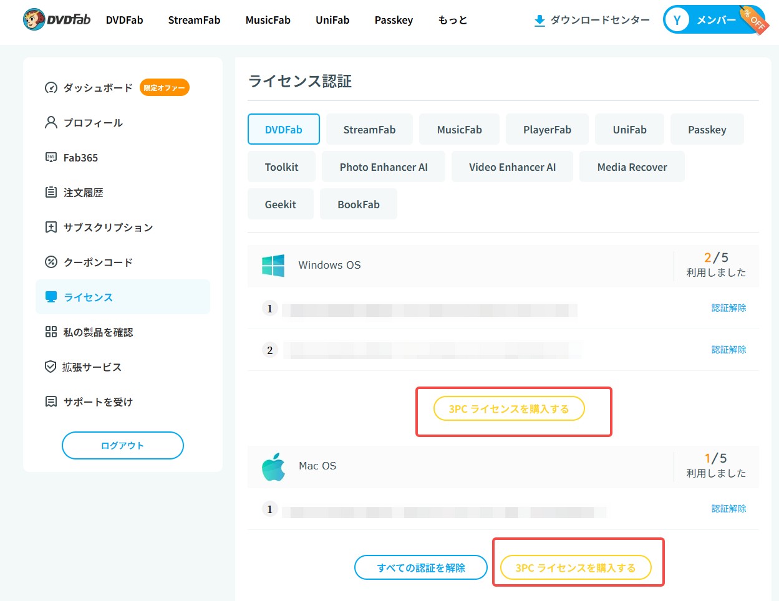Click the 2/5 Windows usage count

(716, 257)
